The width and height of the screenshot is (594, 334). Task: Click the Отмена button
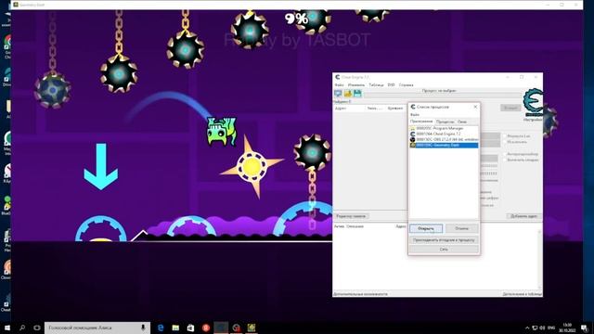461,228
